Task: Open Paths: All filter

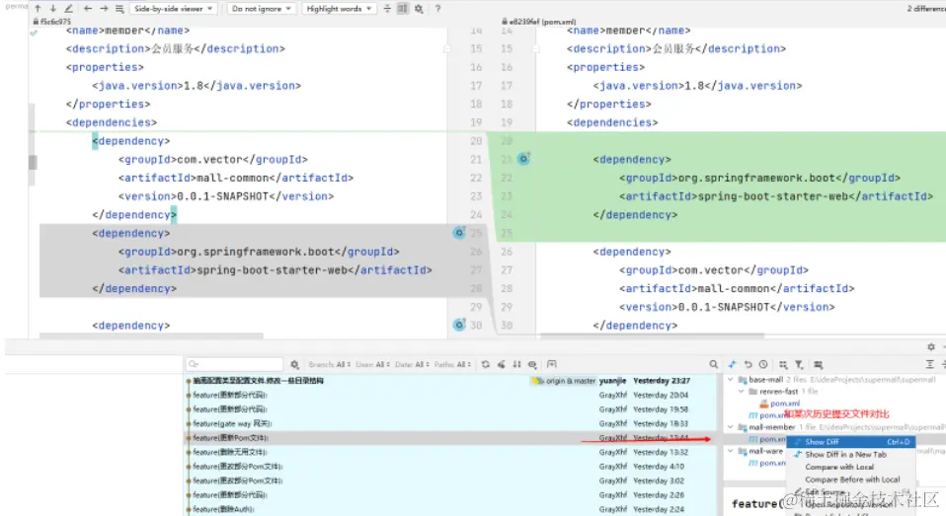Action: tap(452, 365)
